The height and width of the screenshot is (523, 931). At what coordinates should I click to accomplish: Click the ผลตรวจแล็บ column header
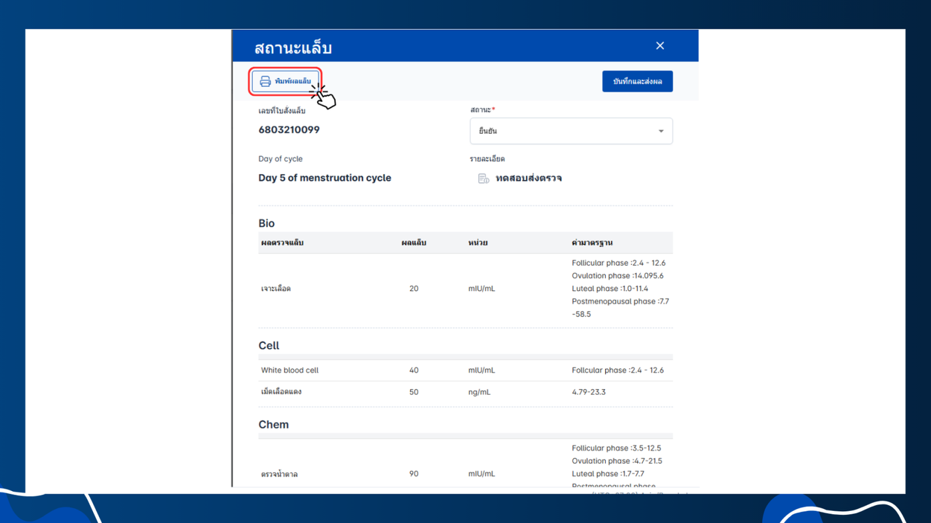[x=282, y=243]
